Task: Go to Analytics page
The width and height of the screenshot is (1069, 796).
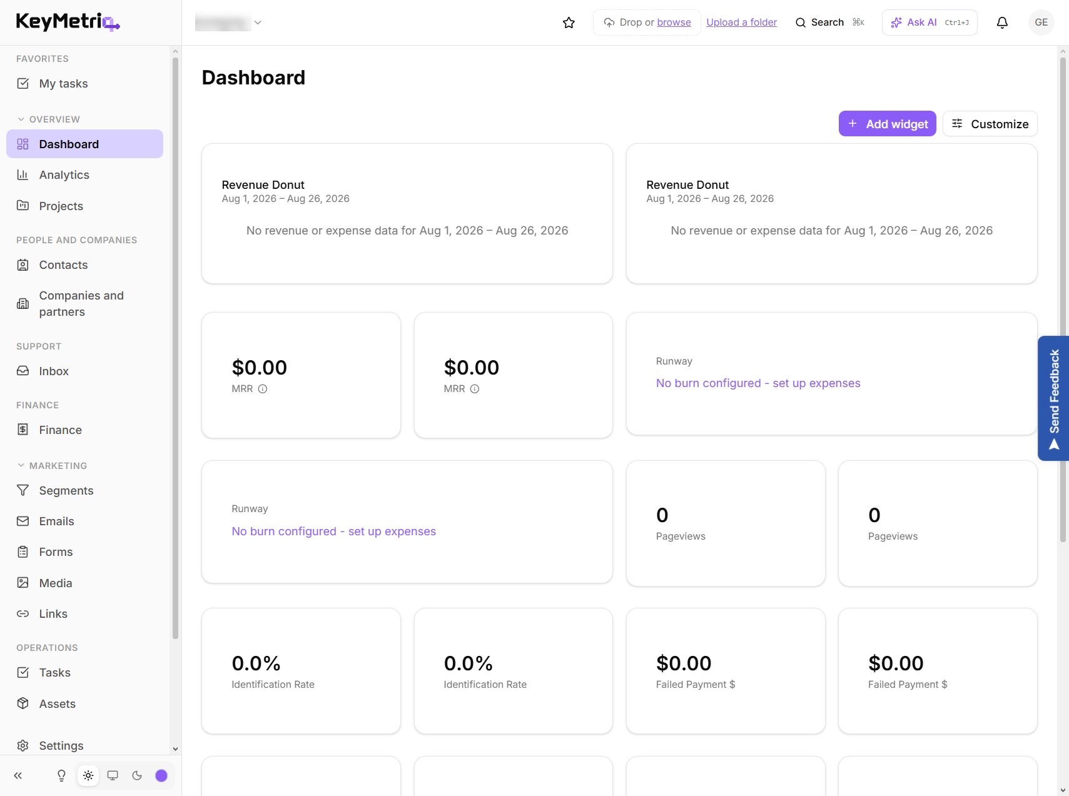Action: click(84, 174)
